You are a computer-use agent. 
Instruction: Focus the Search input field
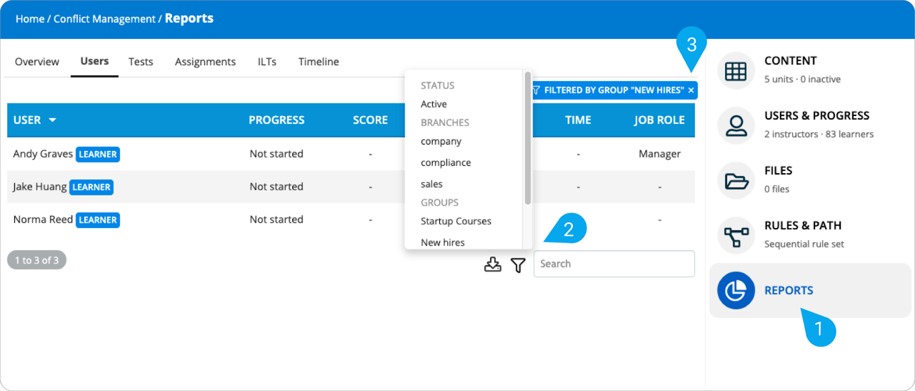[614, 264]
